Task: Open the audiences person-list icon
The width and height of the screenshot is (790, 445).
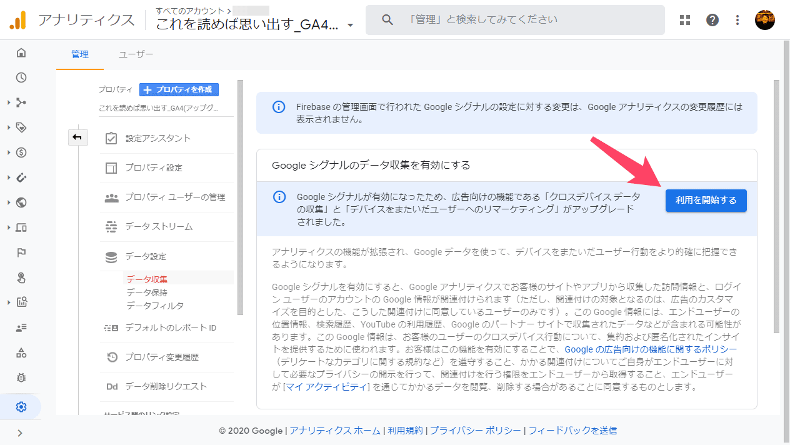Action: coord(21,327)
